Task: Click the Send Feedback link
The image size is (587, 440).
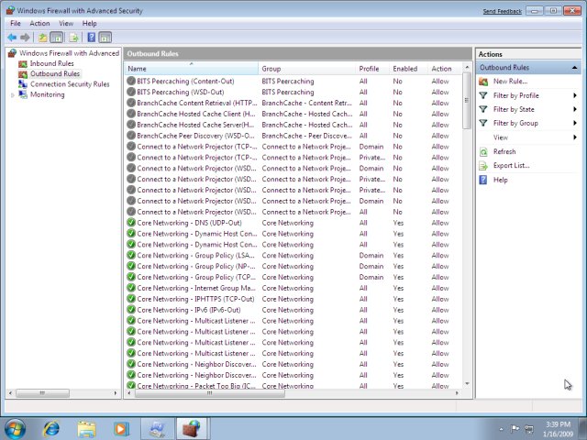Action: (502, 11)
